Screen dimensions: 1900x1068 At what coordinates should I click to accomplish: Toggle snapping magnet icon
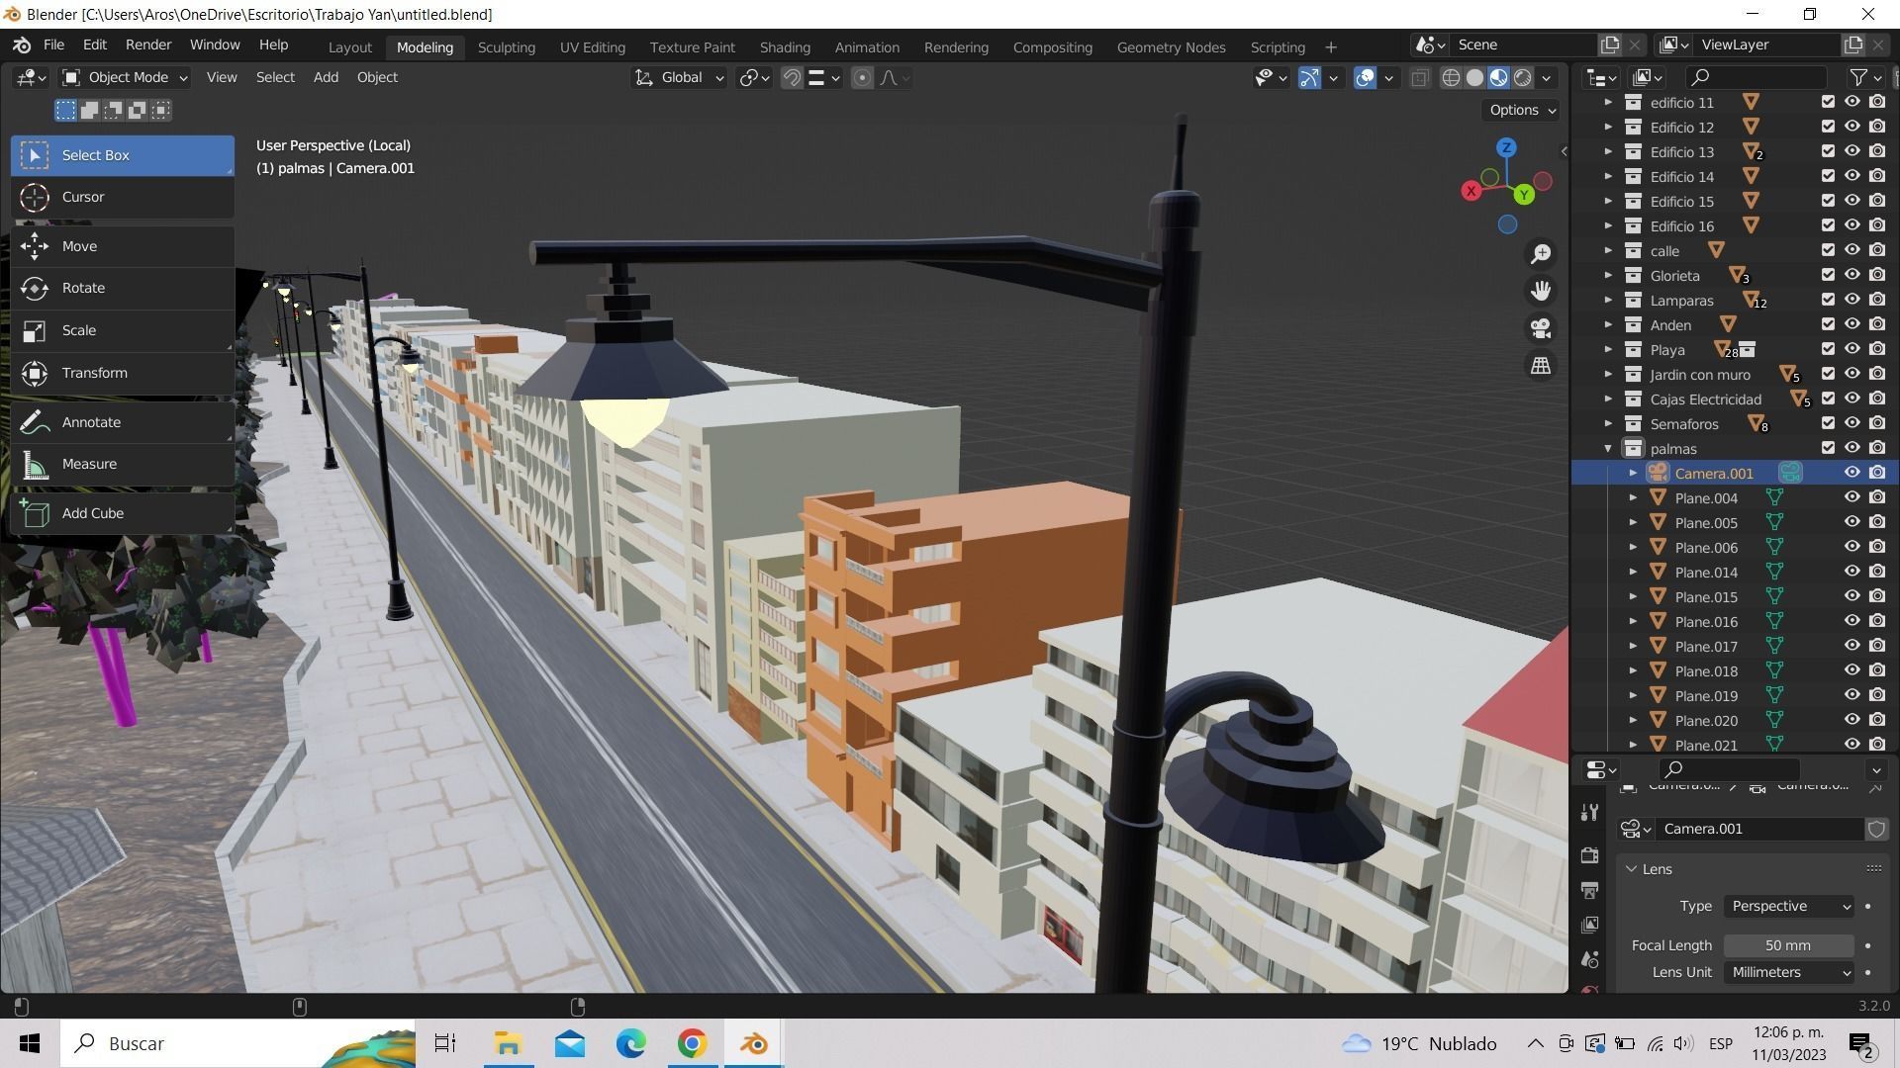(792, 78)
